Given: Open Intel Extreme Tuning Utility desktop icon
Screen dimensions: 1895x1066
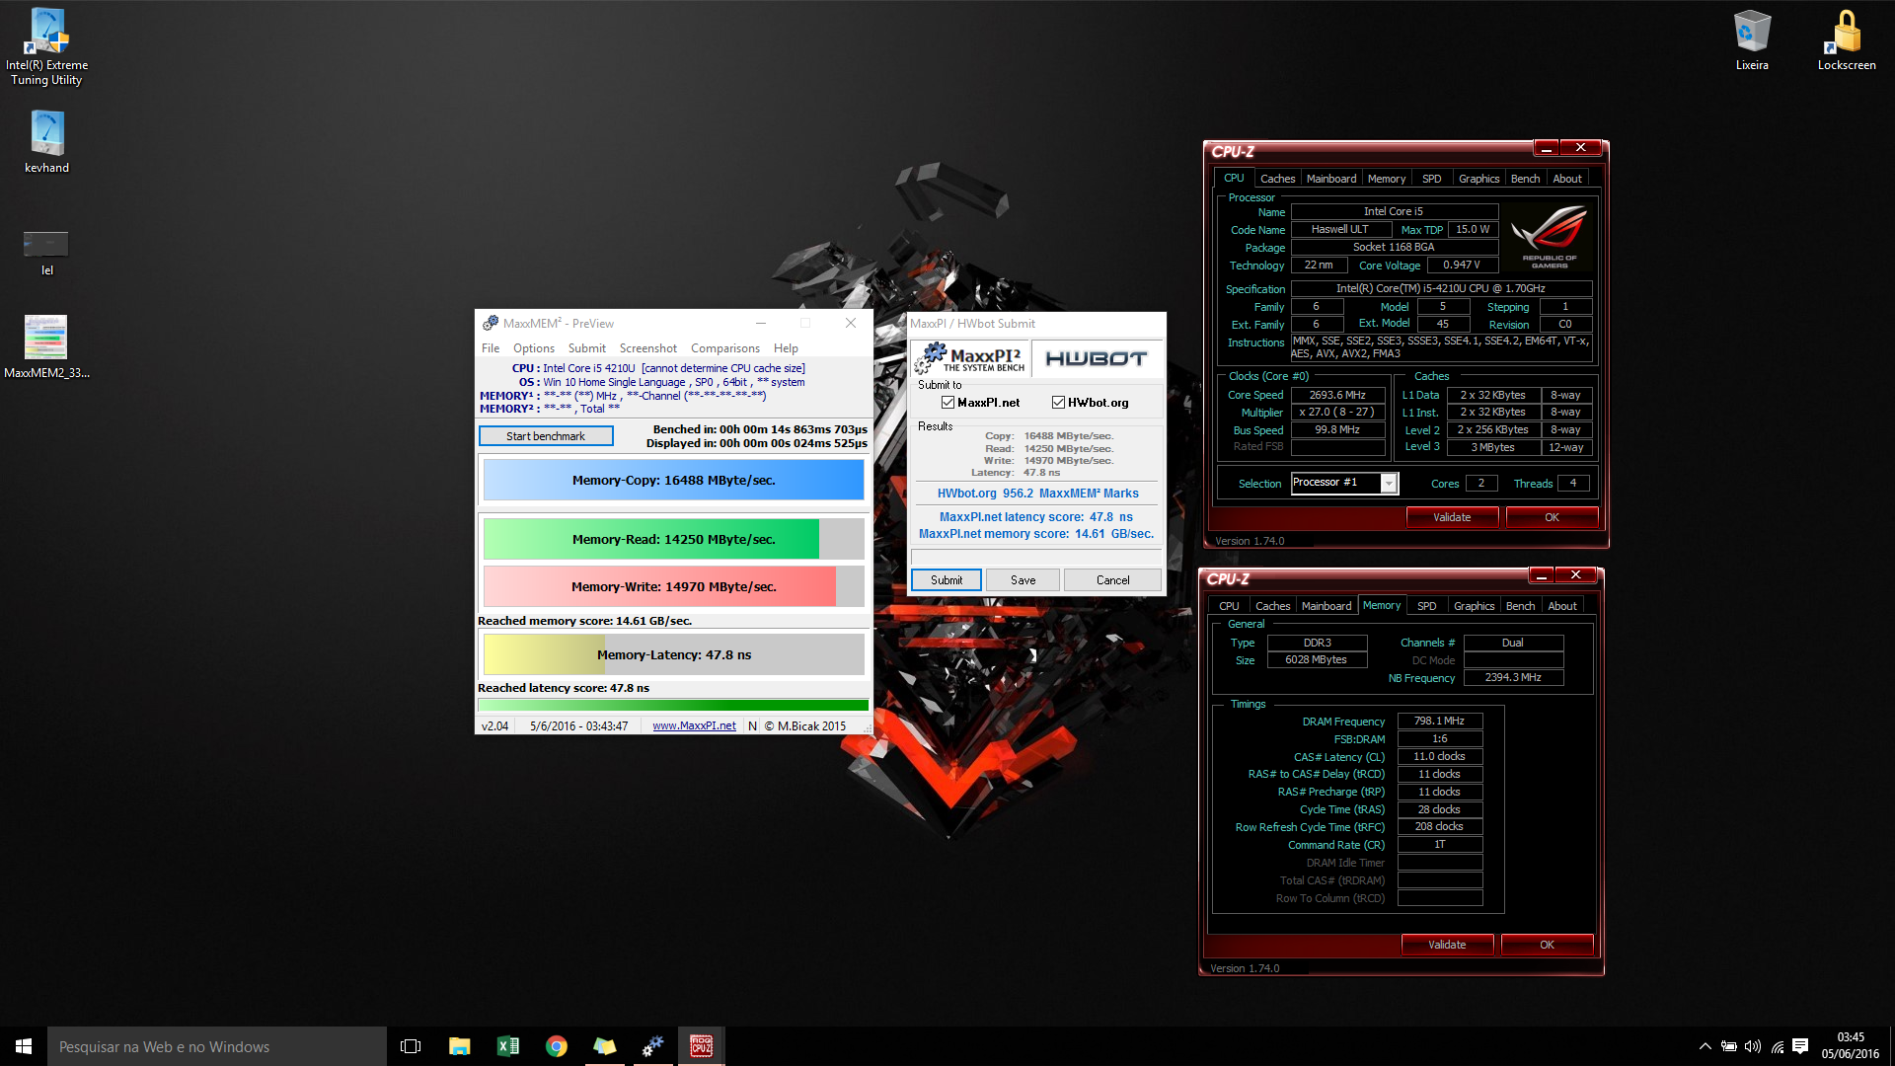Looking at the screenshot, I should coord(47,46).
